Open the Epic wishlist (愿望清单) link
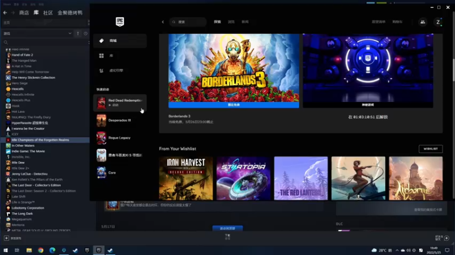The height and width of the screenshot is (255, 455). pos(378,22)
